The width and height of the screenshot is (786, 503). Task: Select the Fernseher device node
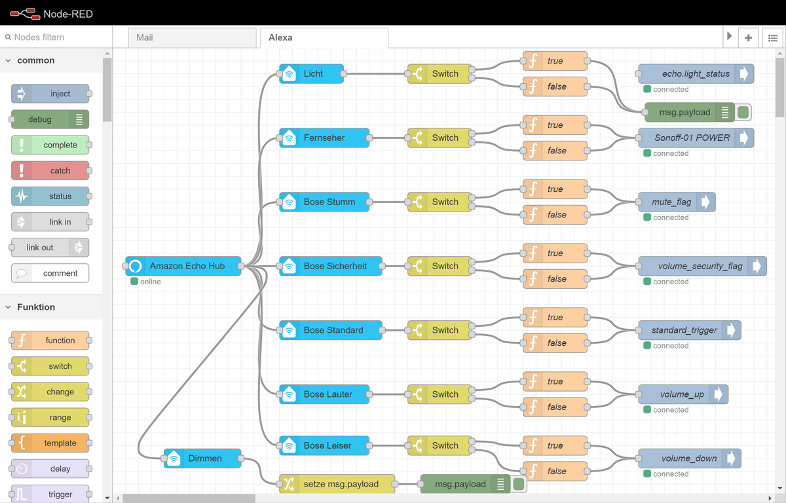324,138
